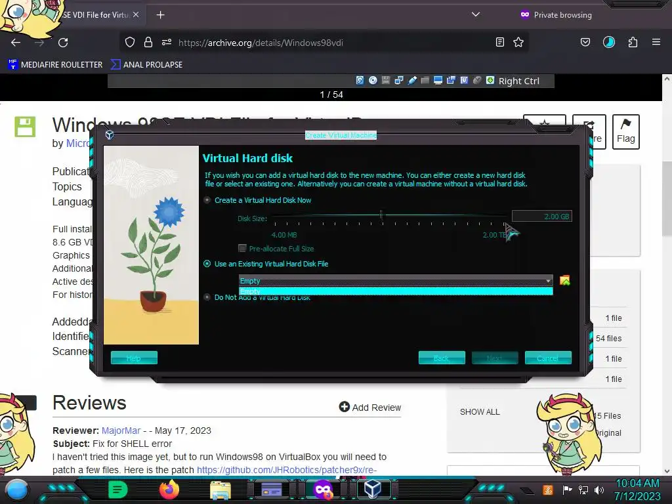Open the Pocket save icon
The width and height of the screenshot is (672, 504).
pos(585,42)
